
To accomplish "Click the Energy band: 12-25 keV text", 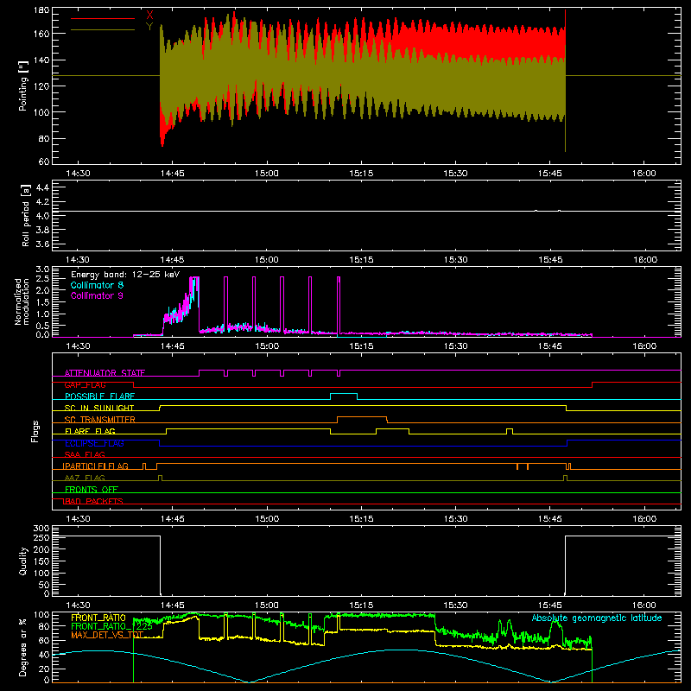I will [x=125, y=275].
